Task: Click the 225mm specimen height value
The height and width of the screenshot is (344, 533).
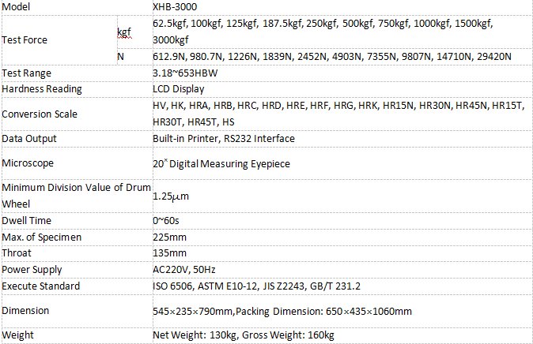Action: click(169, 237)
